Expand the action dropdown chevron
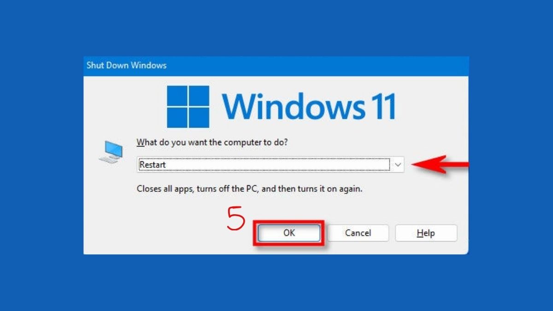Screen dimensions: 553x311 pos(398,164)
